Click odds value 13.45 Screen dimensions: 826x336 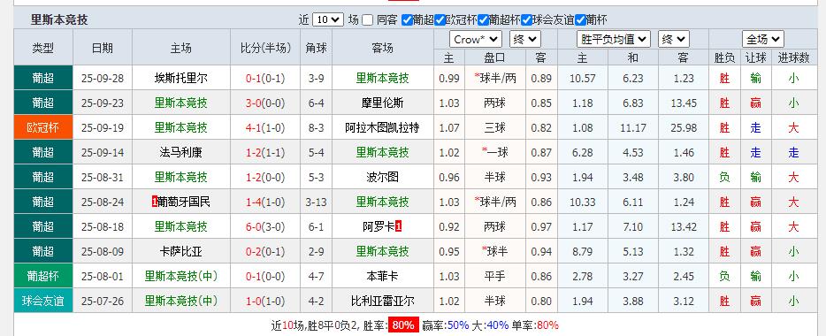(684, 103)
